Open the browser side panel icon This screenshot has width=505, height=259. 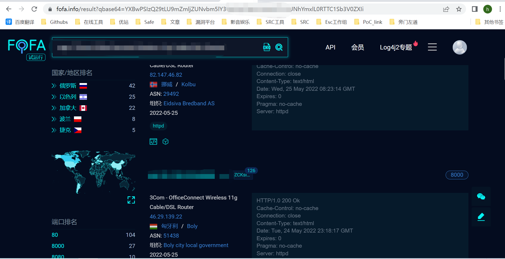click(475, 9)
